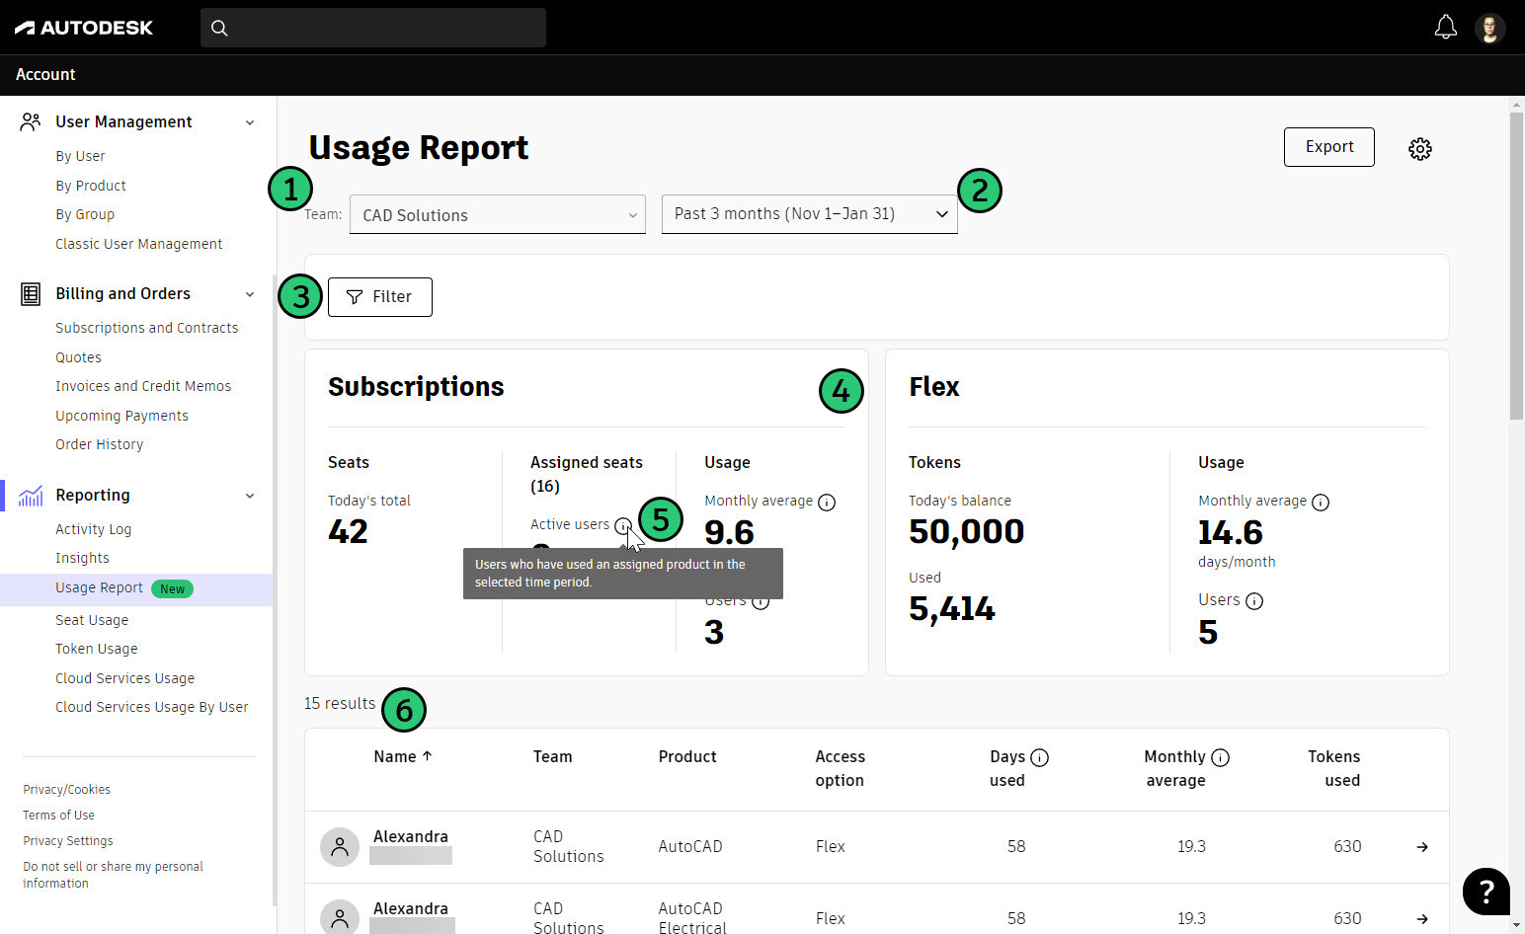Click the page vertical scrollbar
Image resolution: width=1525 pixels, height=934 pixels.
1516,267
